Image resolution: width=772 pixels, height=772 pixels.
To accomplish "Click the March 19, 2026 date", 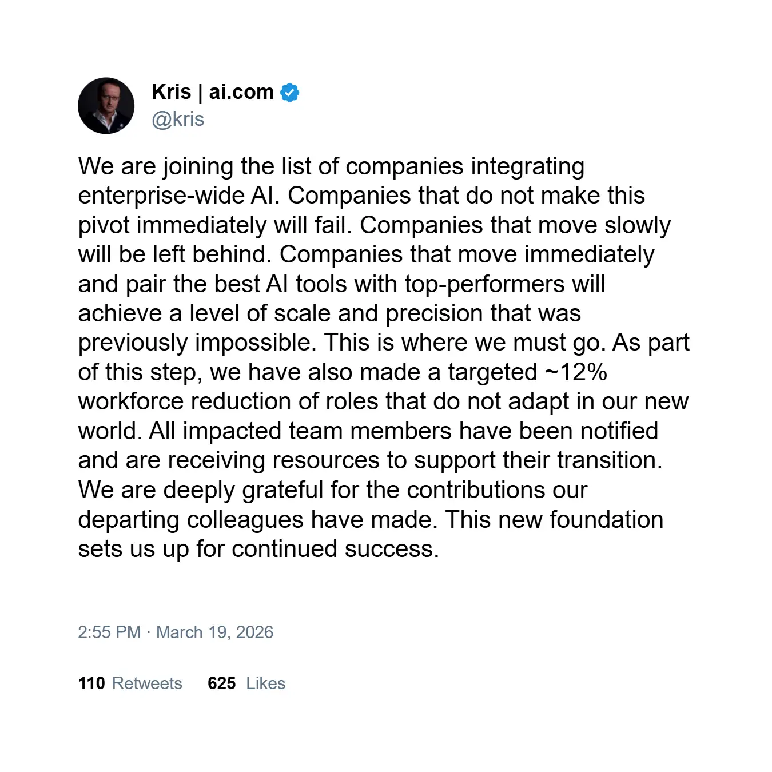I will [x=214, y=632].
